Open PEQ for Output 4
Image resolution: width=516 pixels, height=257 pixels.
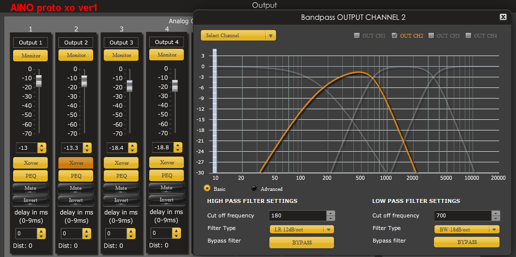167,175
